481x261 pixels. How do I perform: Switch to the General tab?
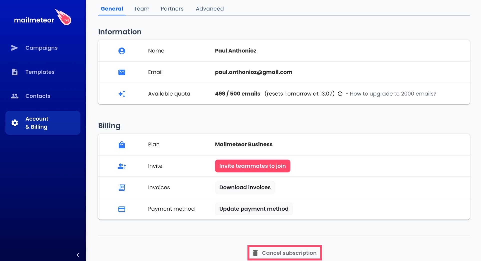112,9
